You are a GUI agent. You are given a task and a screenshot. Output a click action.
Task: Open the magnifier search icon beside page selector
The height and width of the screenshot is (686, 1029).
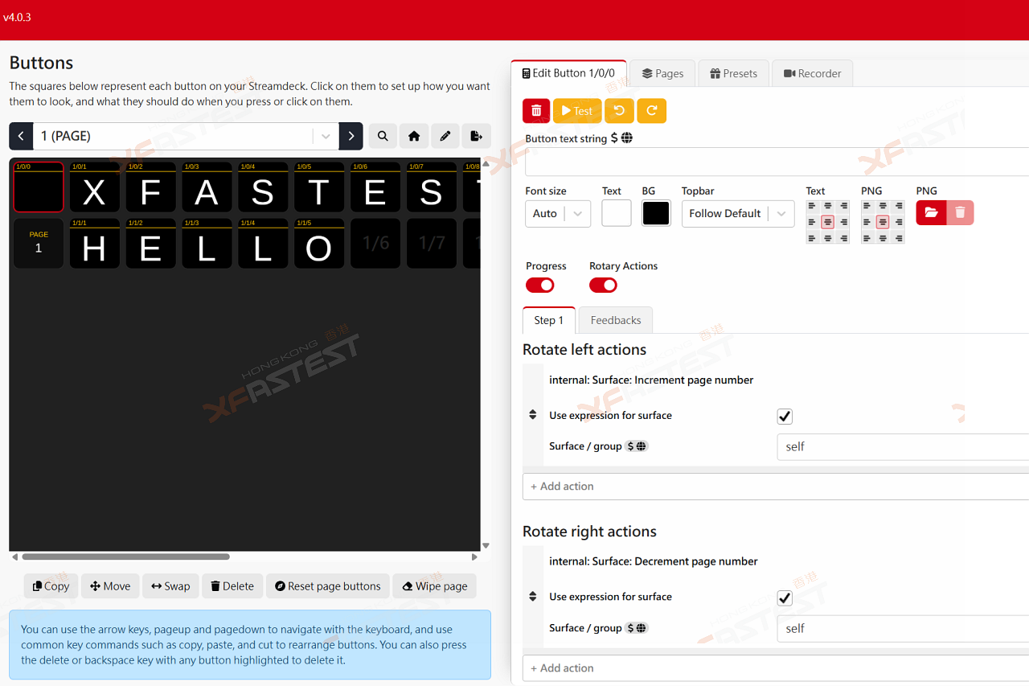point(383,136)
